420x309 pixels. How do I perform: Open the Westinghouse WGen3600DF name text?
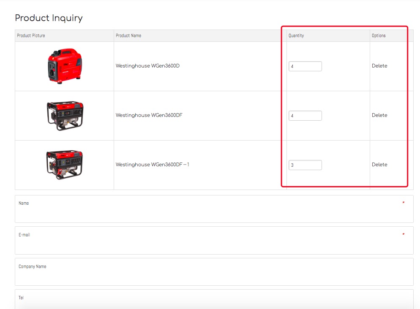coord(149,115)
